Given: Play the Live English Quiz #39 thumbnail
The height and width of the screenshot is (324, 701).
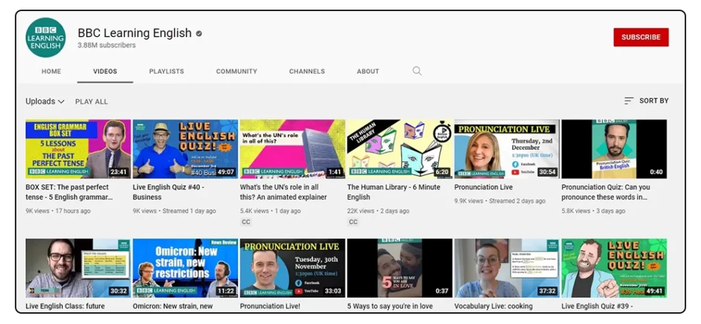Looking at the screenshot, I should click(614, 268).
